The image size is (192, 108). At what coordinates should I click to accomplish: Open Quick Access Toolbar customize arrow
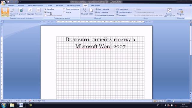tap(20, 2)
